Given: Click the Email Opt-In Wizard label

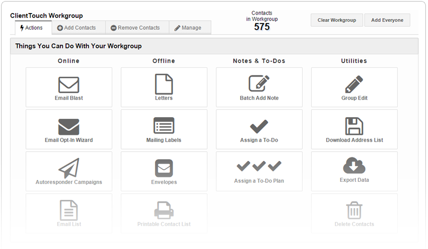Looking at the screenshot, I should click(x=69, y=140).
